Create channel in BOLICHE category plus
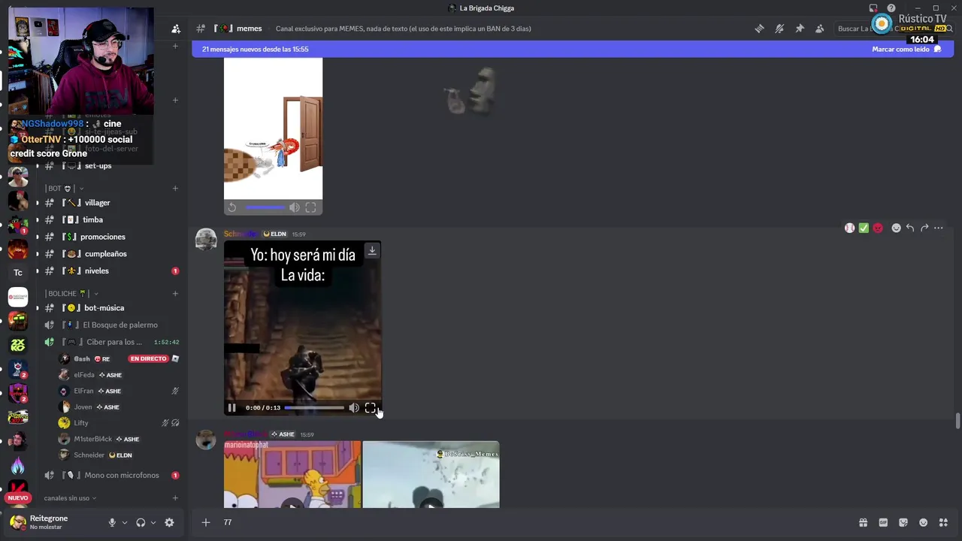This screenshot has height=541, width=962. [x=175, y=293]
